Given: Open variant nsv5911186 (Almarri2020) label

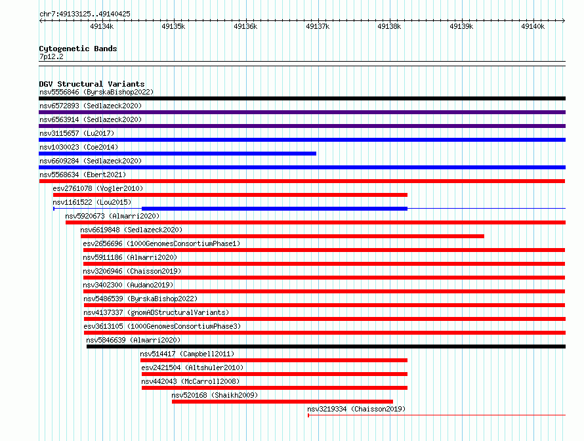Looking at the screenshot, I should point(130,257).
